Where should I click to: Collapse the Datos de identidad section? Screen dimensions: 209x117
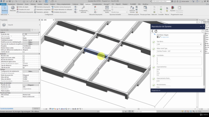[x=39, y=83]
